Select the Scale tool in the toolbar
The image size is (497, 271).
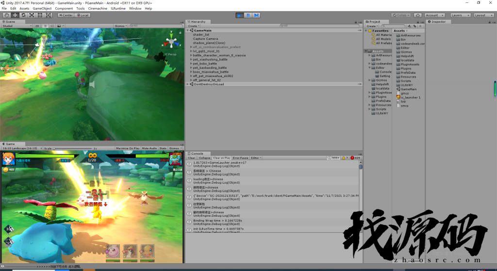pyautogui.click(x=32, y=15)
